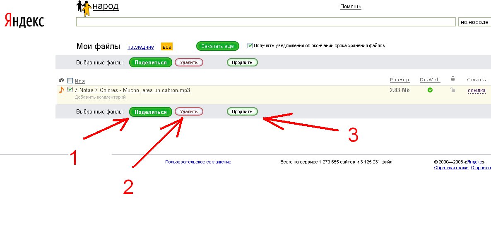The height and width of the screenshot is (246, 491).
Task: Uncheck the 7 Notas 7 Colores file checkbox
Action: click(70, 90)
